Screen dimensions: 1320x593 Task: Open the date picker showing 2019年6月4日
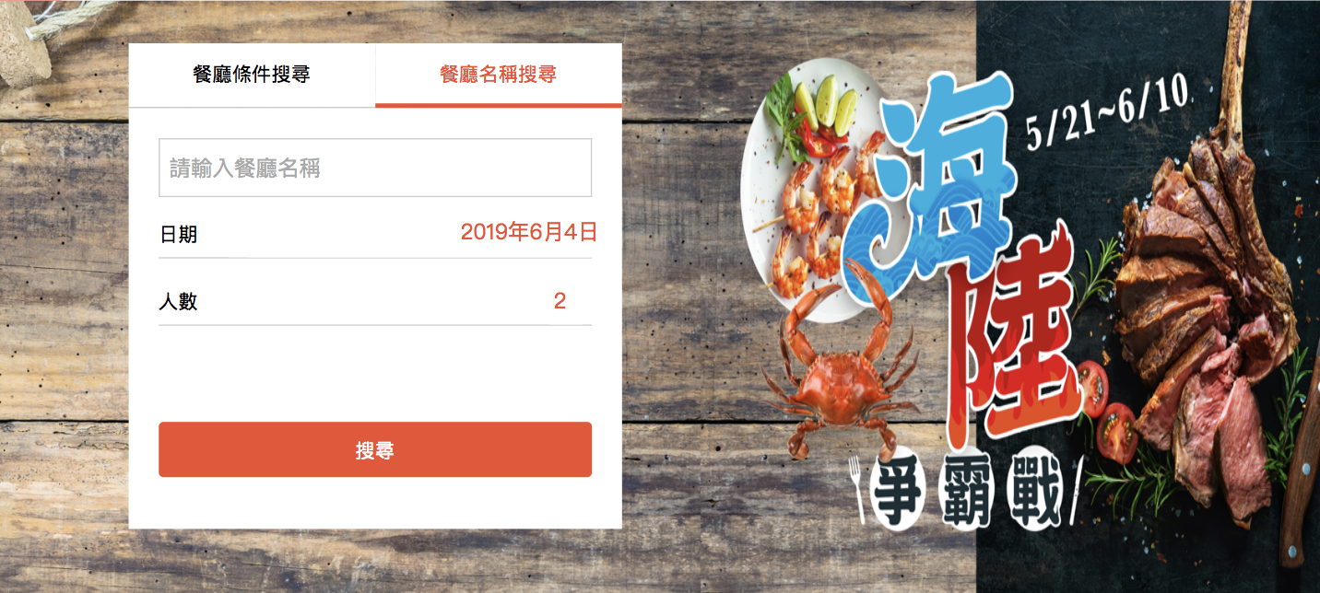coord(529,232)
